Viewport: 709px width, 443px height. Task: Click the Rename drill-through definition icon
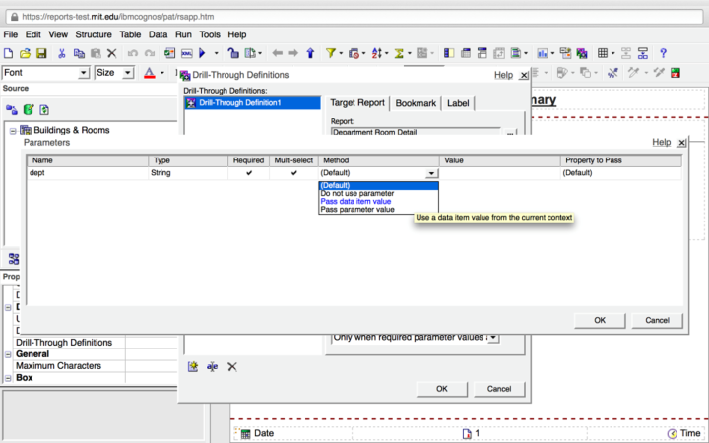[212, 366]
